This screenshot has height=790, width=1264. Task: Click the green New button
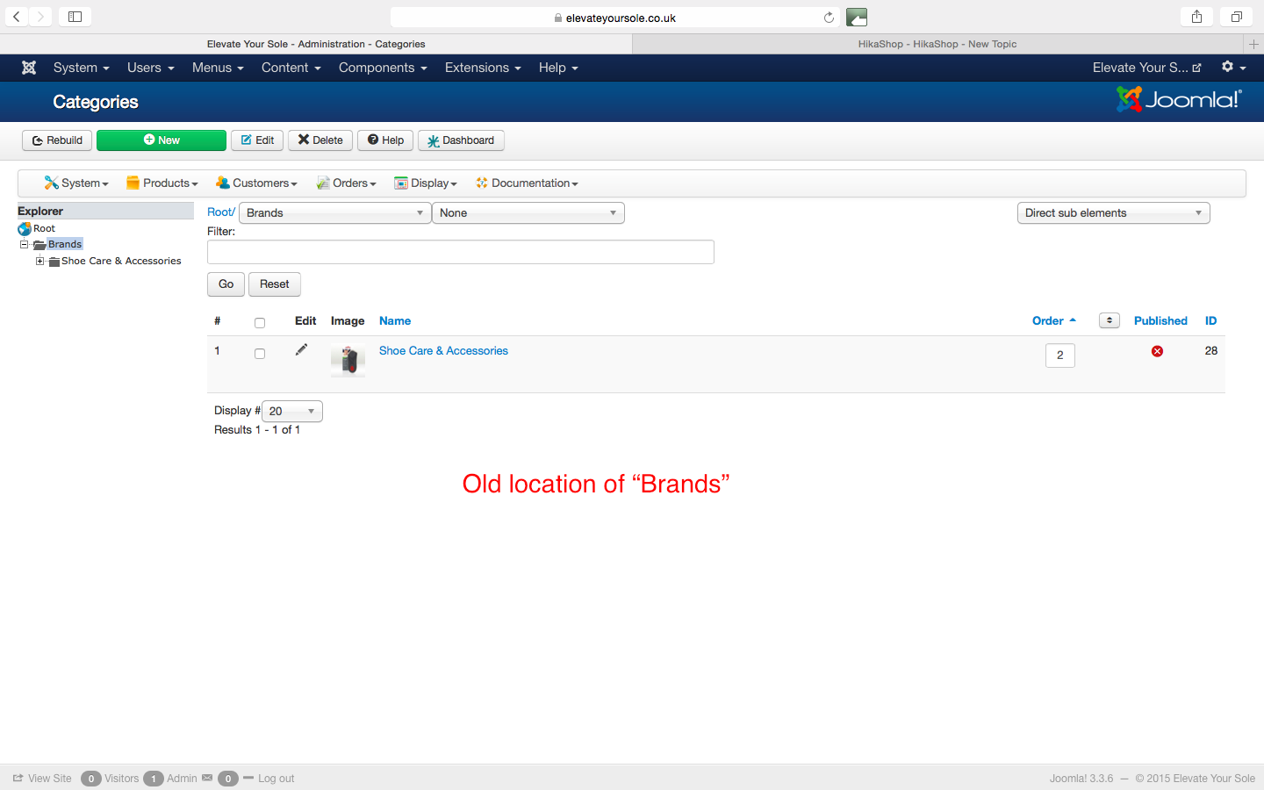click(x=162, y=140)
